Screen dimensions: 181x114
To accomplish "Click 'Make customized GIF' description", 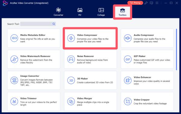I will [x=152, y=61].
